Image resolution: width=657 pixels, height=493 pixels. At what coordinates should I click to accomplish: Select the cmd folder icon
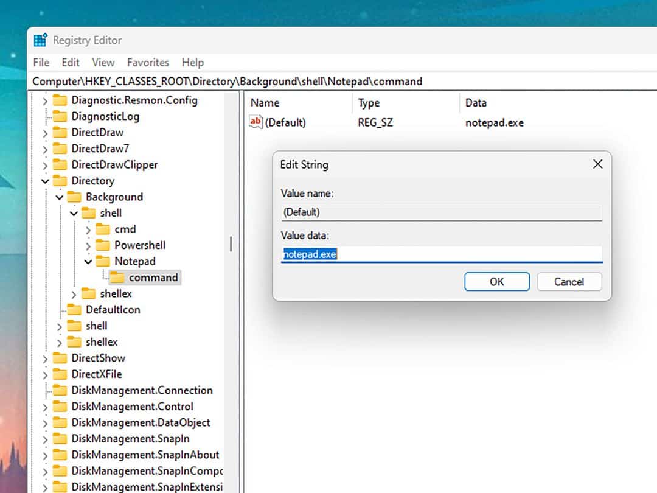coord(103,229)
